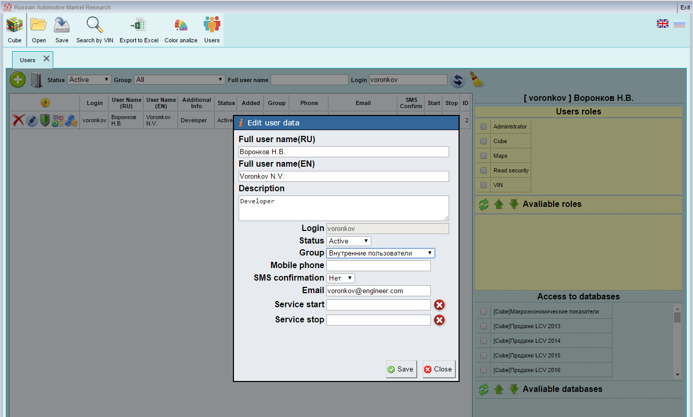Check the VIN role checkbox
693x417 pixels.
pos(484,185)
